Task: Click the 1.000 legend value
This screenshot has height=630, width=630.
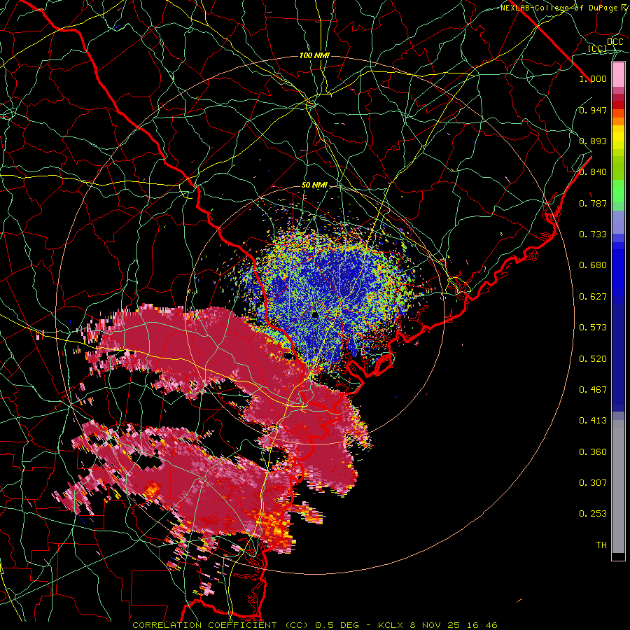Action: click(593, 78)
